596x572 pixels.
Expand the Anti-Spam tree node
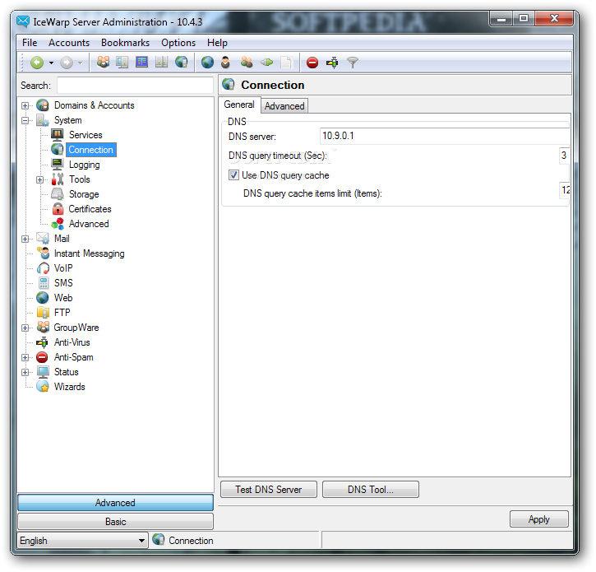(25, 358)
